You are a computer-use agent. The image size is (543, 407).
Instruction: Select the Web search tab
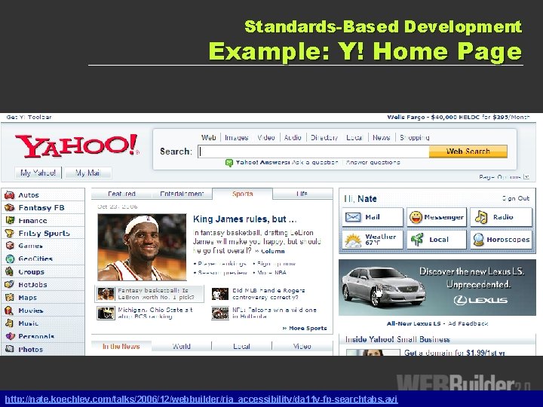[208, 137]
